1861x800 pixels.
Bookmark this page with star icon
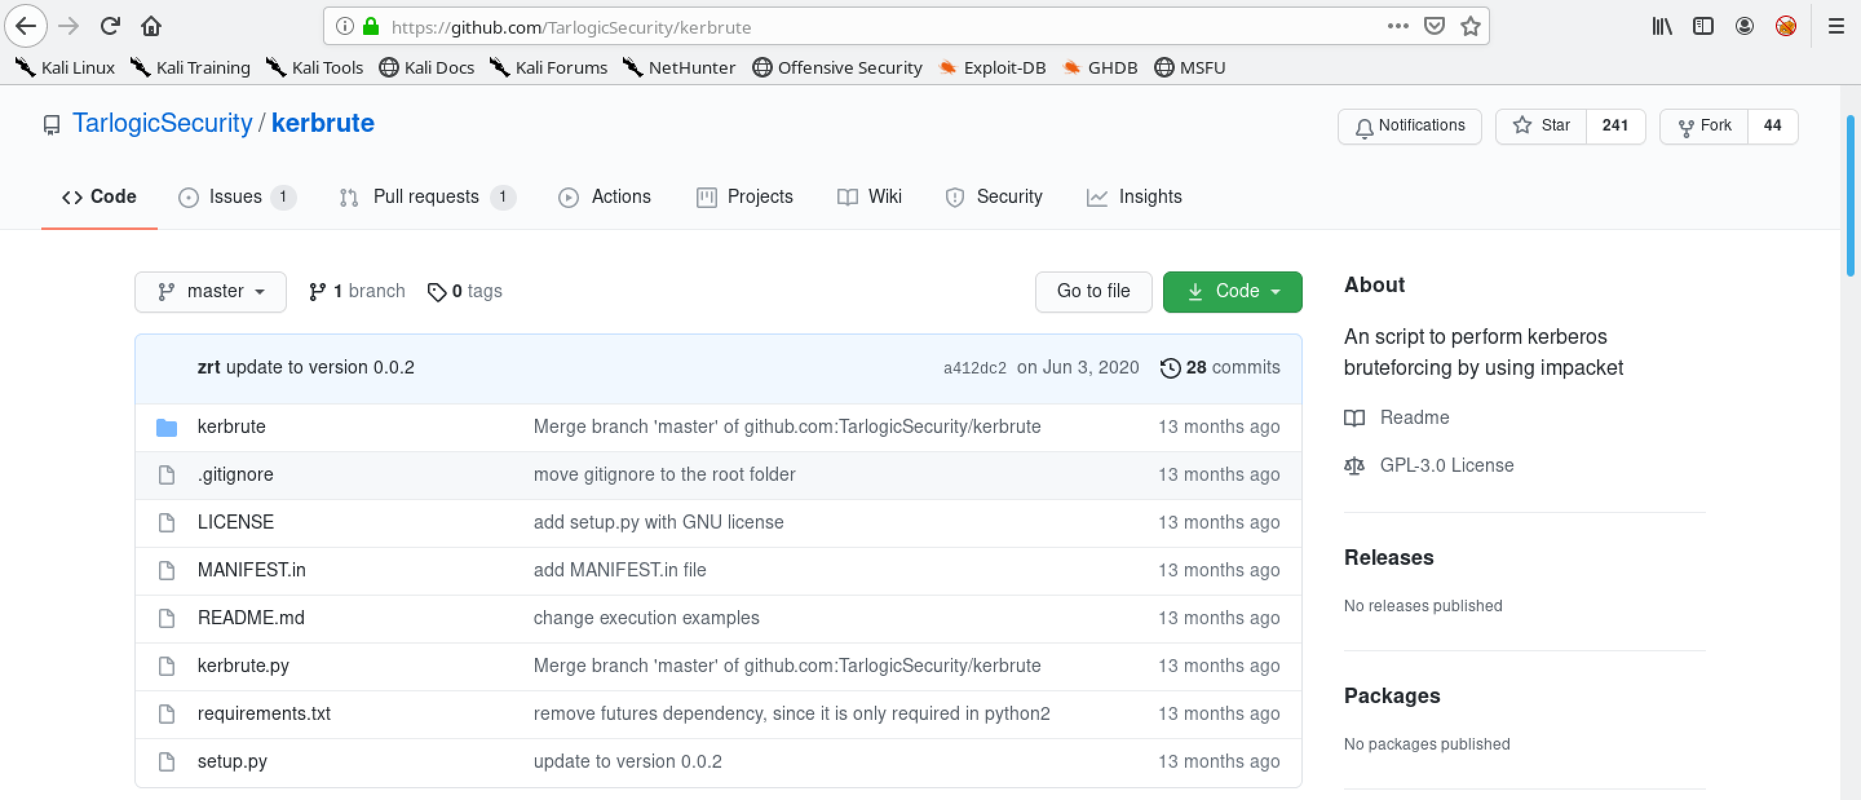click(x=1471, y=26)
